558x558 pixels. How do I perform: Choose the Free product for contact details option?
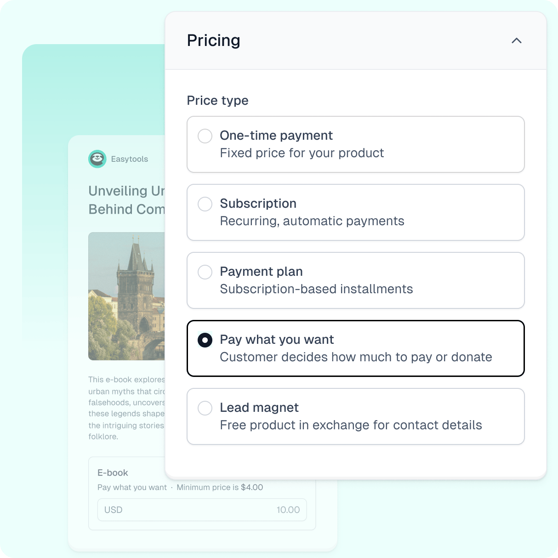point(356,416)
